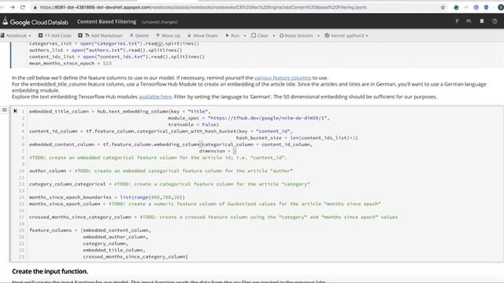Open the Kernel python3 dropdown

[x=346, y=35]
